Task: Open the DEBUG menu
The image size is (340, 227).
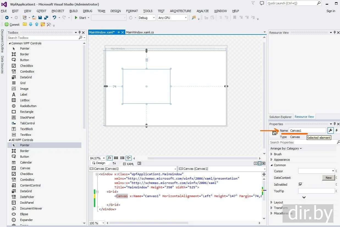Action: pyautogui.click(x=88, y=11)
